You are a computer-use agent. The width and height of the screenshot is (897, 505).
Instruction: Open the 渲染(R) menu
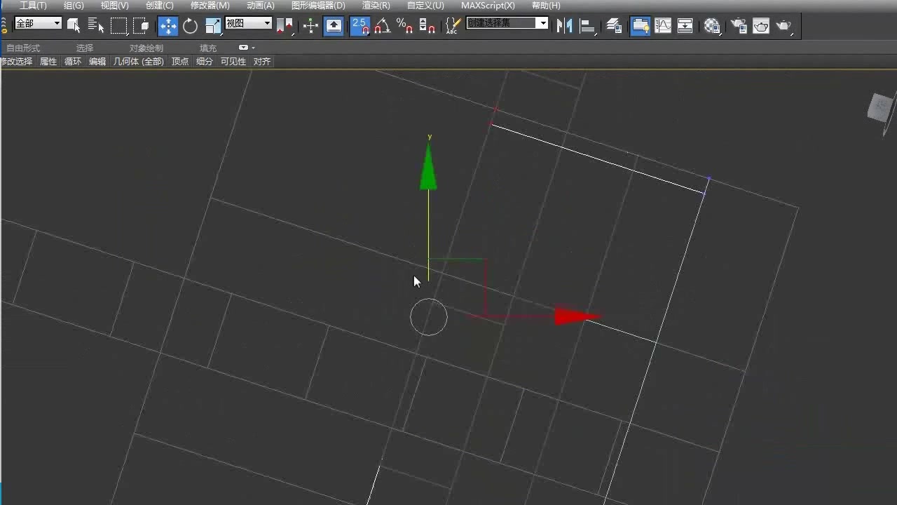pos(376,6)
